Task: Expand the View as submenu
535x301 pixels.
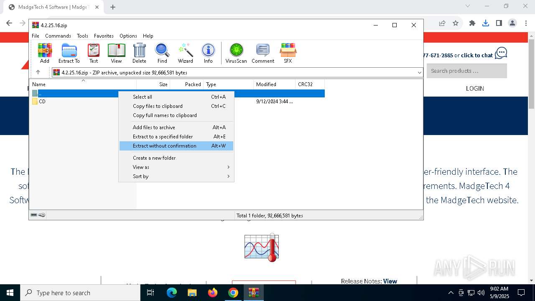Action: coord(176,167)
